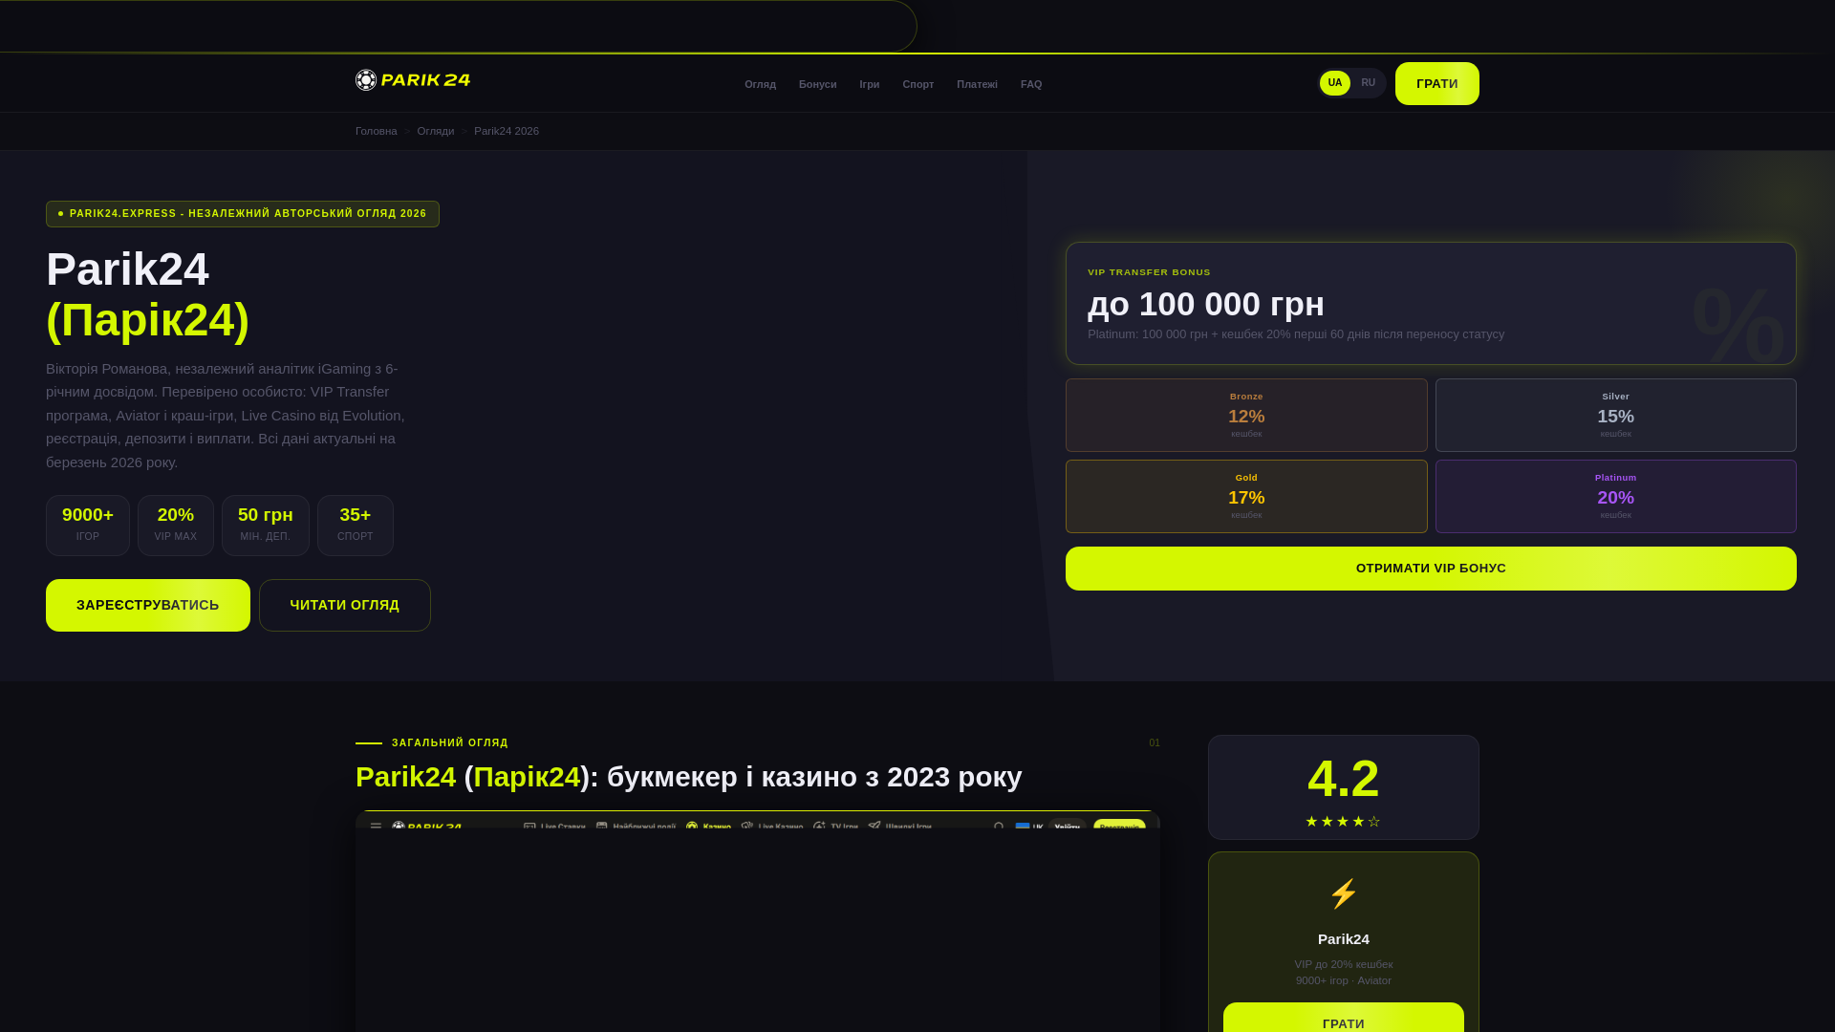Switch site language to UA

pyautogui.click(x=1334, y=83)
